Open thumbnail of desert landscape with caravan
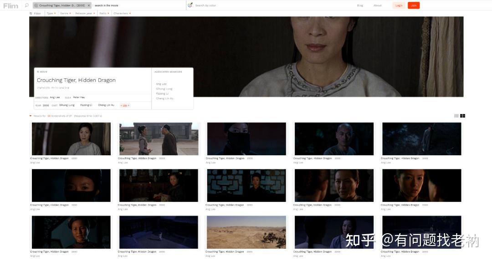The width and height of the screenshot is (492, 261). (x=246, y=232)
